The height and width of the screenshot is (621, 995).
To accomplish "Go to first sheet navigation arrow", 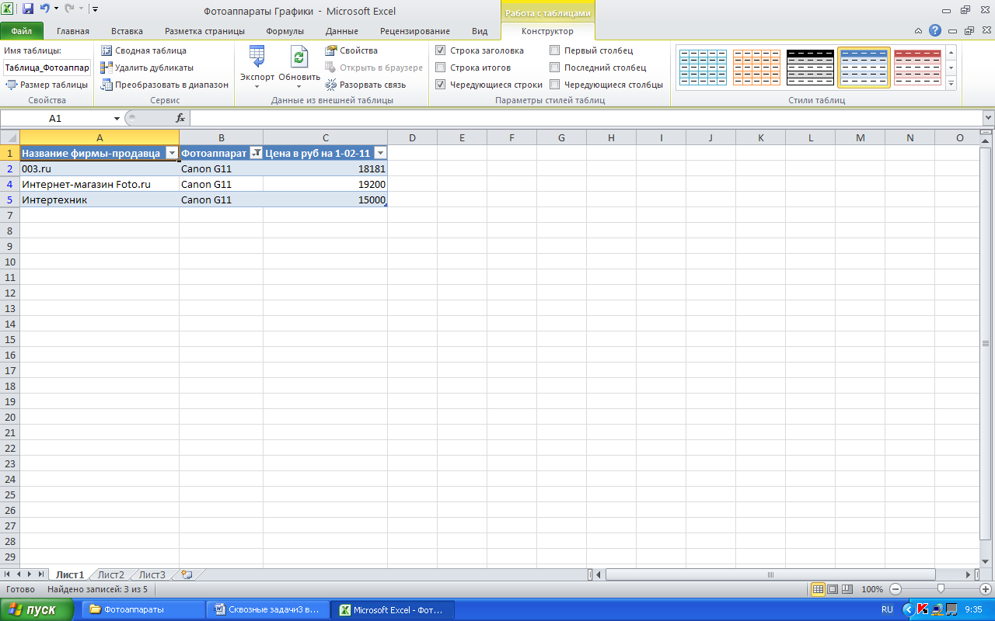I will point(9,574).
